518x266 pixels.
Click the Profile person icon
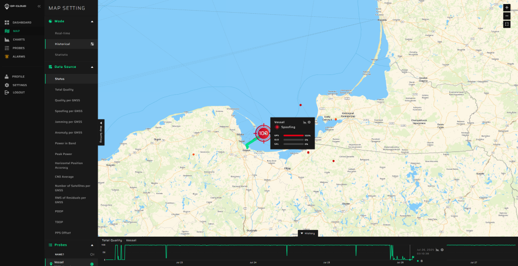point(7,77)
